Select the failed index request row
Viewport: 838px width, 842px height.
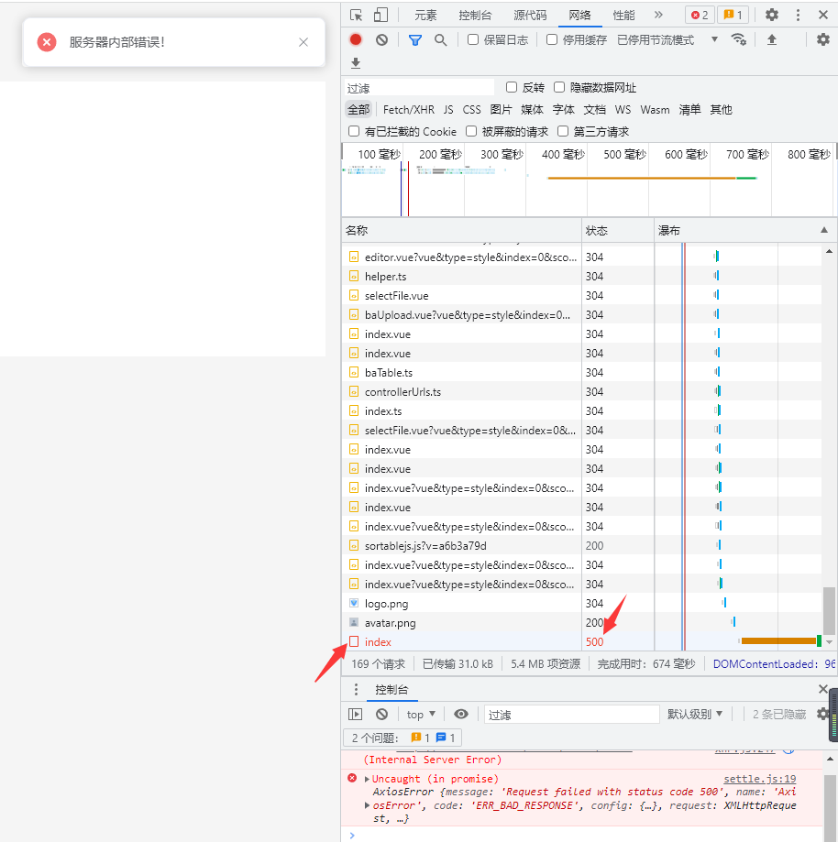click(378, 642)
